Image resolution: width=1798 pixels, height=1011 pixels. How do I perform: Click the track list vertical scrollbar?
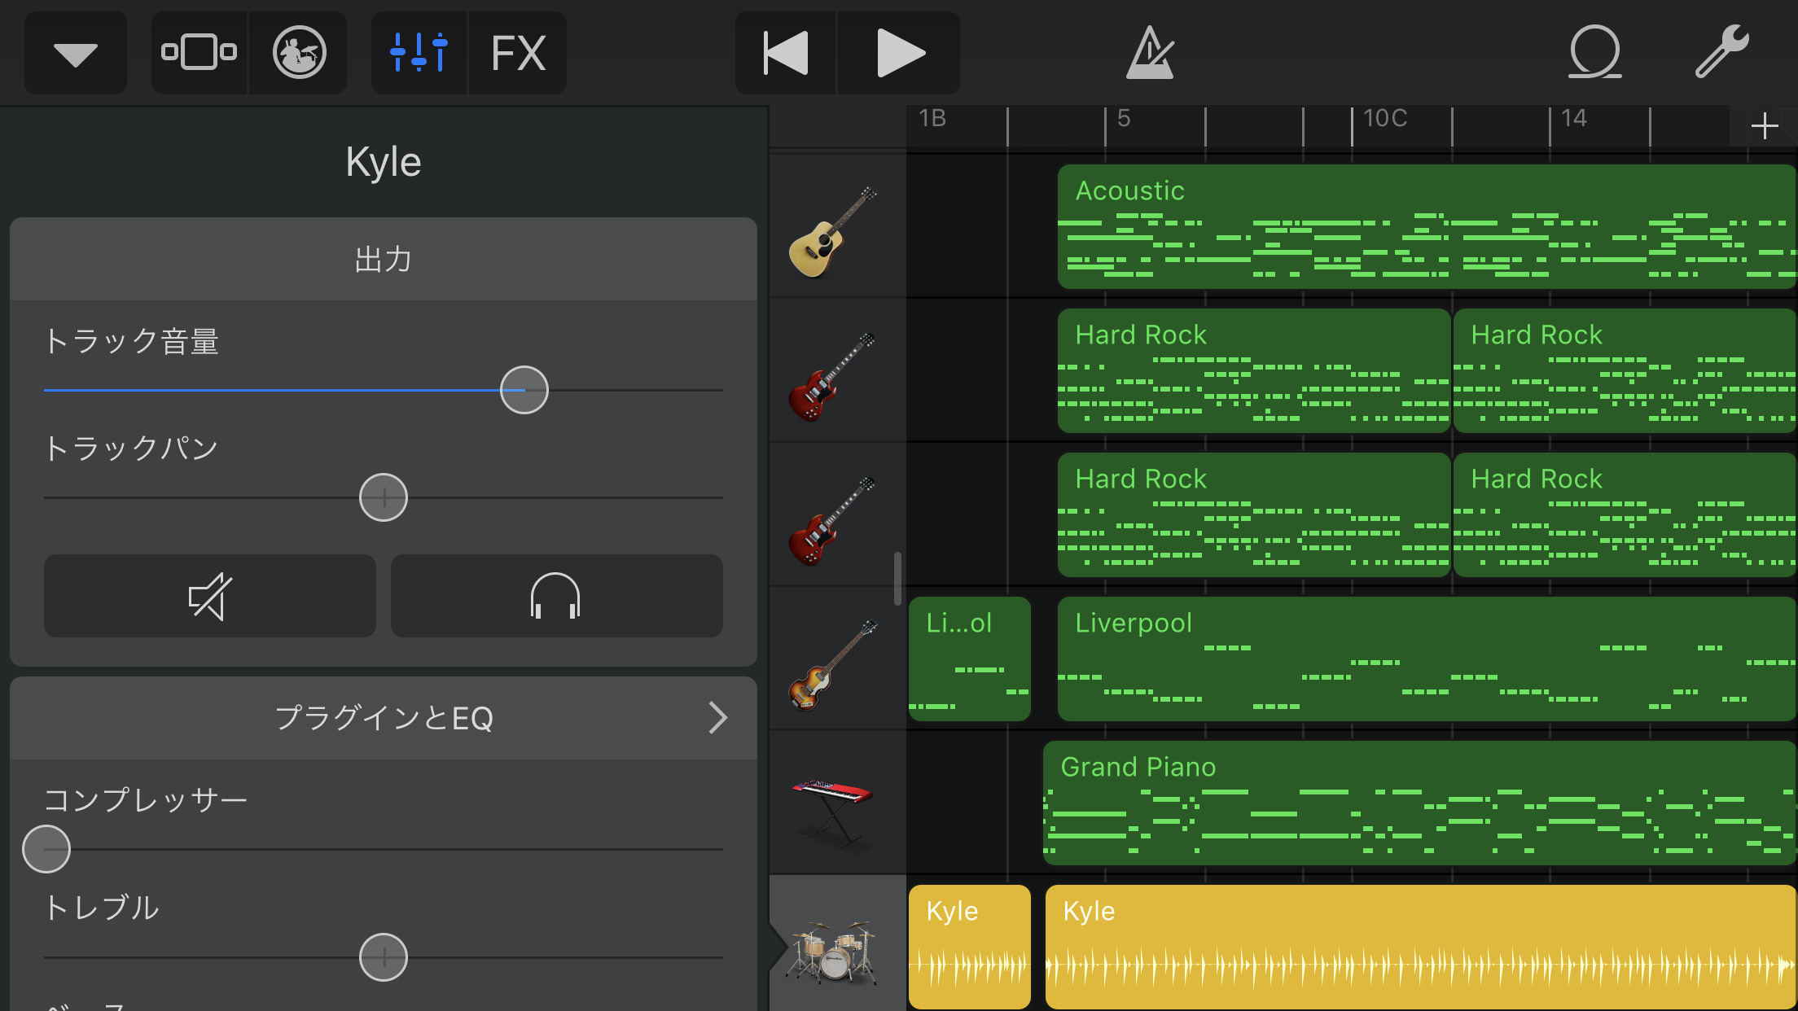897,579
